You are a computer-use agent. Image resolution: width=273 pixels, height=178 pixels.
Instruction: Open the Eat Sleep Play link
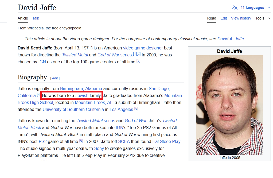(166, 141)
